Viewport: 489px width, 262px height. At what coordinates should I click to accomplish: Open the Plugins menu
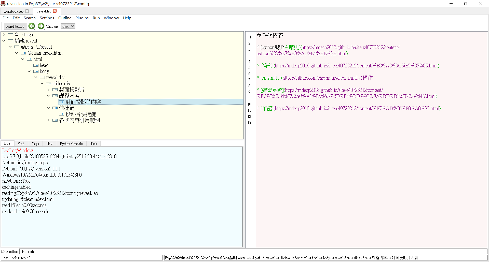tap(82, 18)
